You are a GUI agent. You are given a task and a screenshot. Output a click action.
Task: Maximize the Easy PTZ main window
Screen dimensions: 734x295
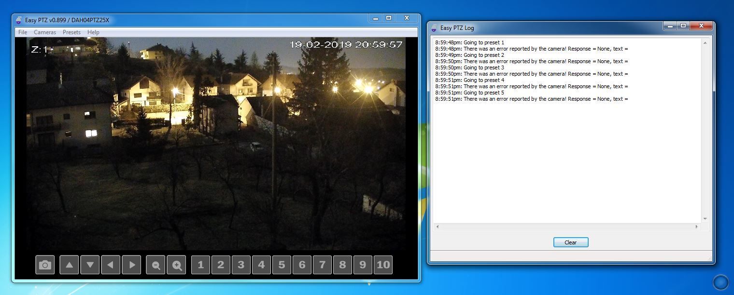click(x=389, y=18)
